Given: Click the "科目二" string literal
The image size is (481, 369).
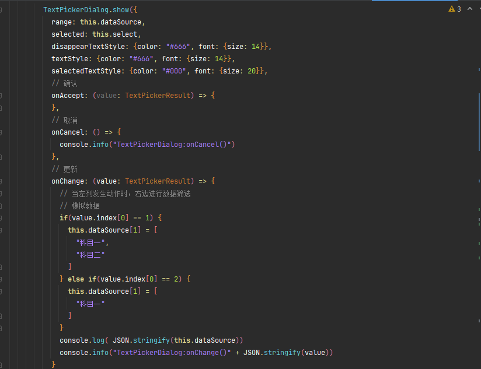Looking at the screenshot, I should [90, 255].
